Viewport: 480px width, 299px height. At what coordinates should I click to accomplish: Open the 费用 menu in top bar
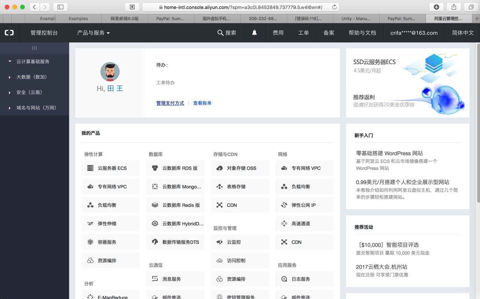point(278,33)
